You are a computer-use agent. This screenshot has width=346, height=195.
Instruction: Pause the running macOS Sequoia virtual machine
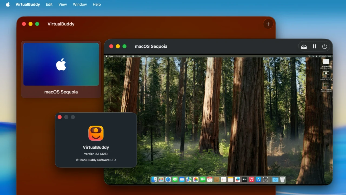coord(314,46)
